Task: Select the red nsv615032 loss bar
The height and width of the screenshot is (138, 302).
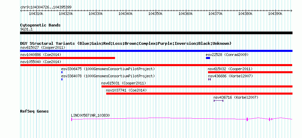Action: pos(250,72)
